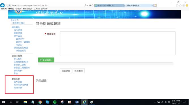Click the search magnifier in address bar
Viewport: 189px width, 105px height.
tap(85, 5)
